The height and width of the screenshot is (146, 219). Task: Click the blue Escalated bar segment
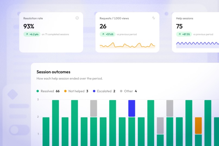[x=132, y=108]
